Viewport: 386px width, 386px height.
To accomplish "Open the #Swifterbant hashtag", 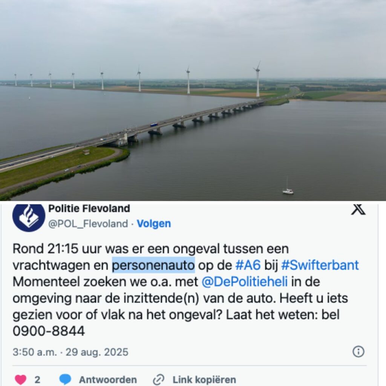I will click(x=320, y=265).
